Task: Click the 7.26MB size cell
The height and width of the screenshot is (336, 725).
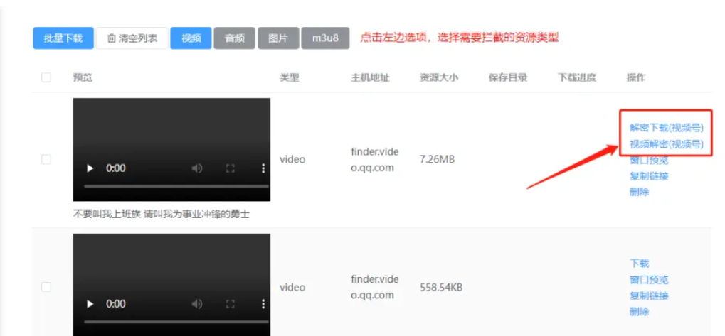Action: tap(437, 160)
